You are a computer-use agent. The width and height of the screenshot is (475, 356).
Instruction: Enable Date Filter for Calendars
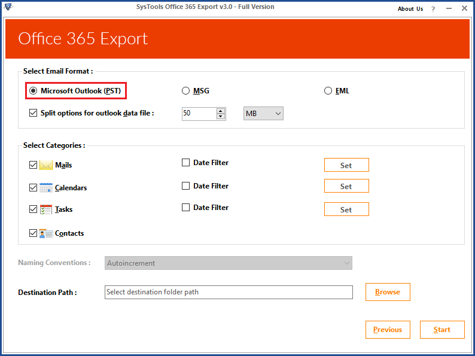tap(185, 185)
